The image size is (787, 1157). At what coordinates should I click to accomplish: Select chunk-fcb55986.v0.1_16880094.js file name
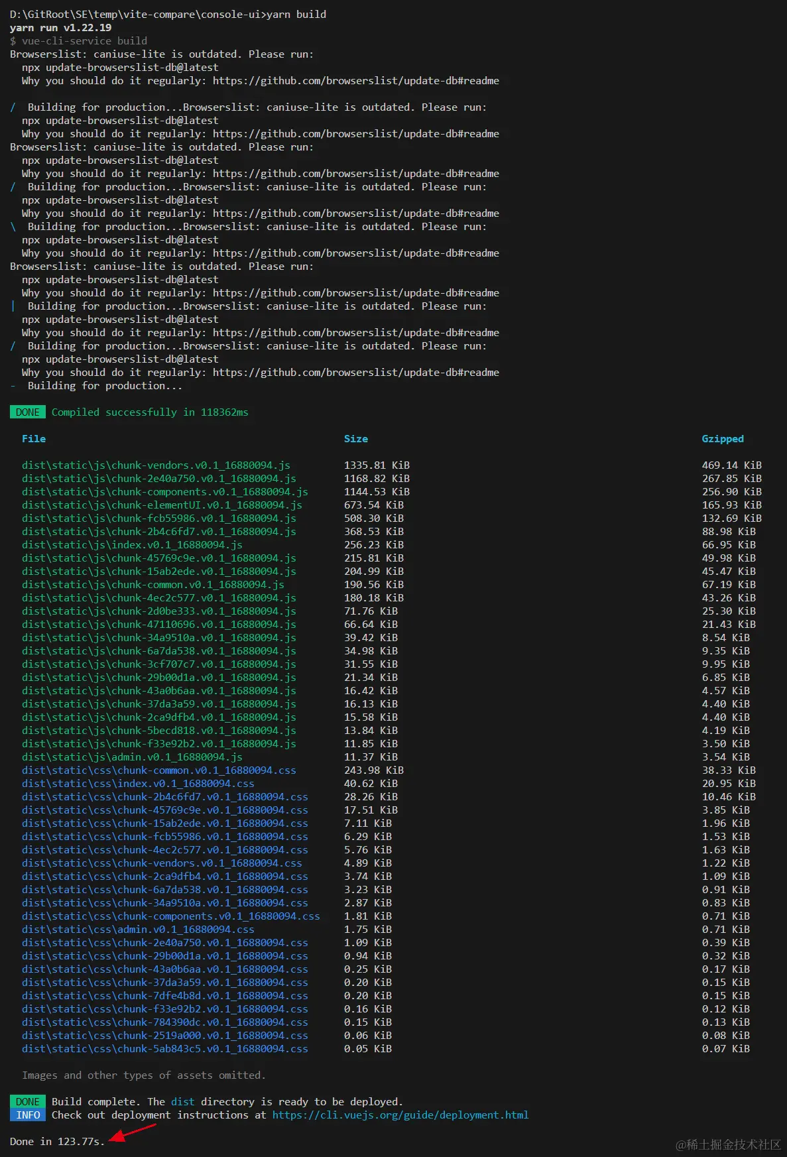click(159, 518)
